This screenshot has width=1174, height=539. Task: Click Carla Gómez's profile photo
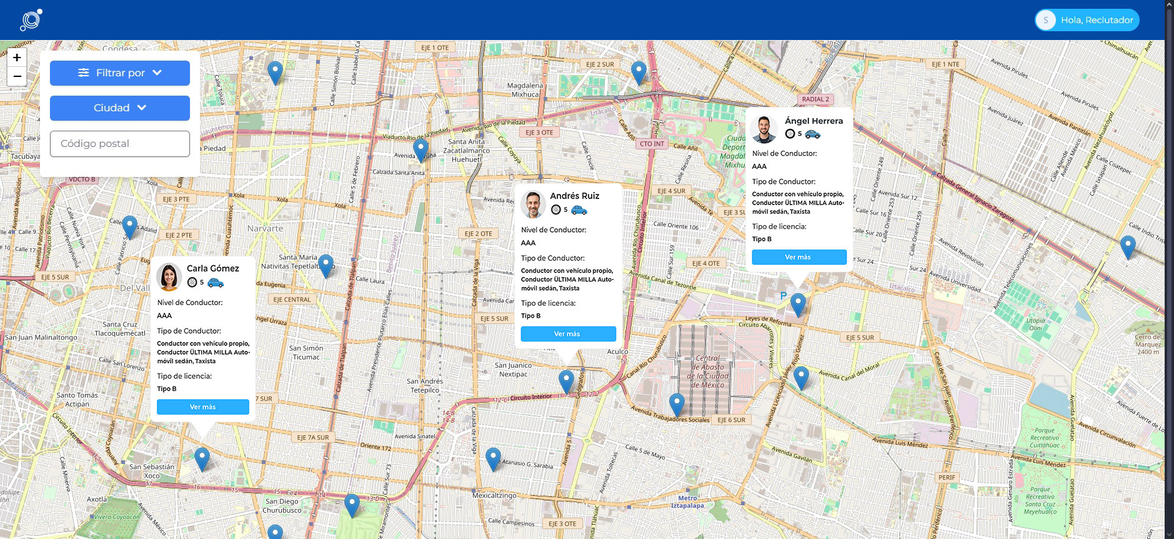[x=169, y=276]
